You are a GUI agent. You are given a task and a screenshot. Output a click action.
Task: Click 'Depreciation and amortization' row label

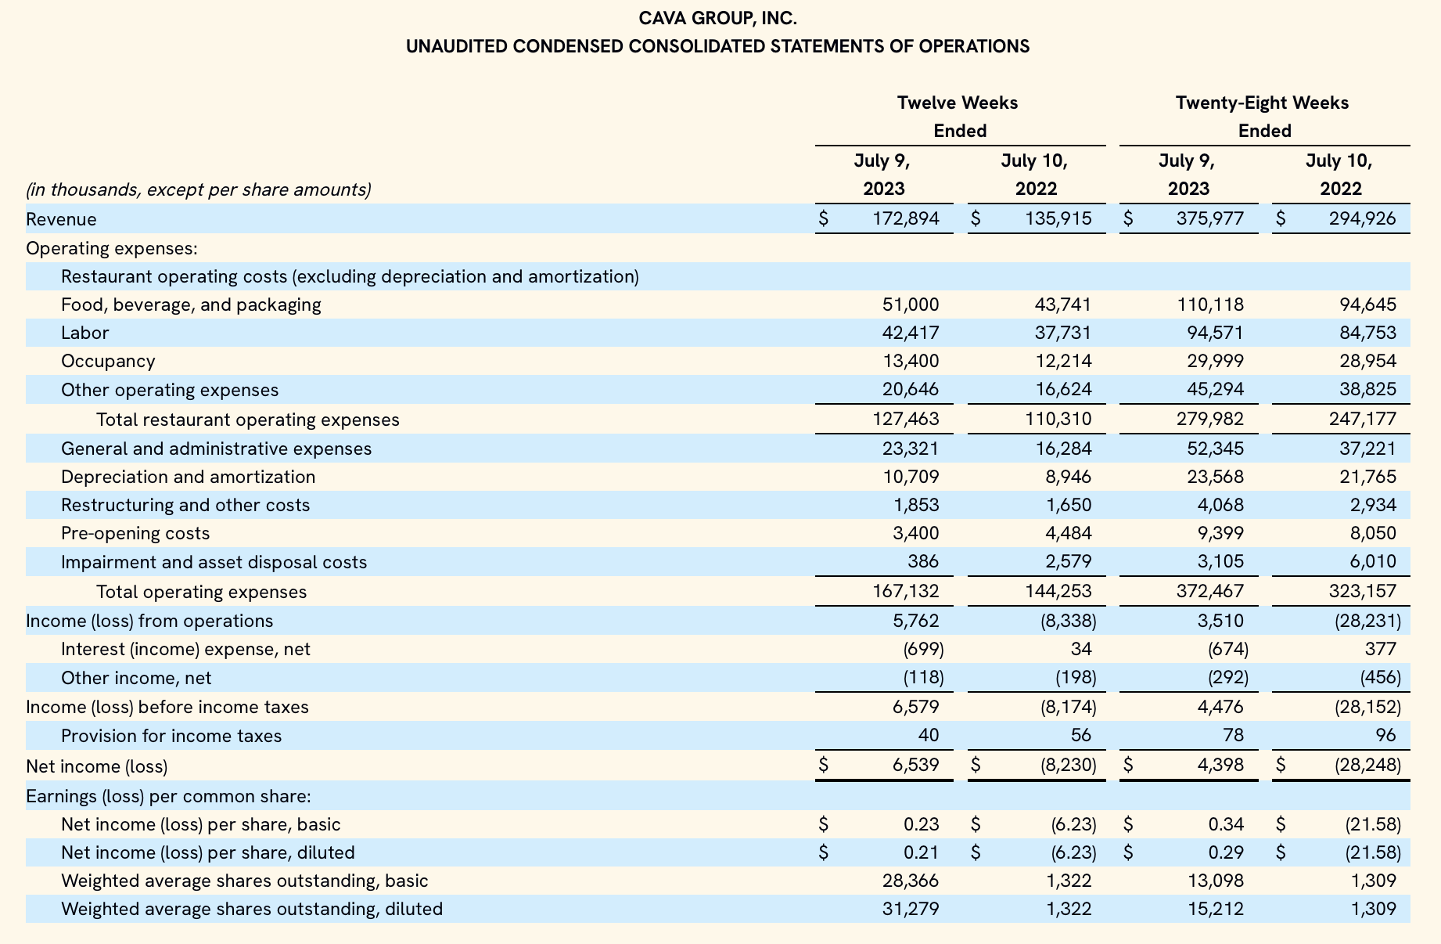[189, 477]
